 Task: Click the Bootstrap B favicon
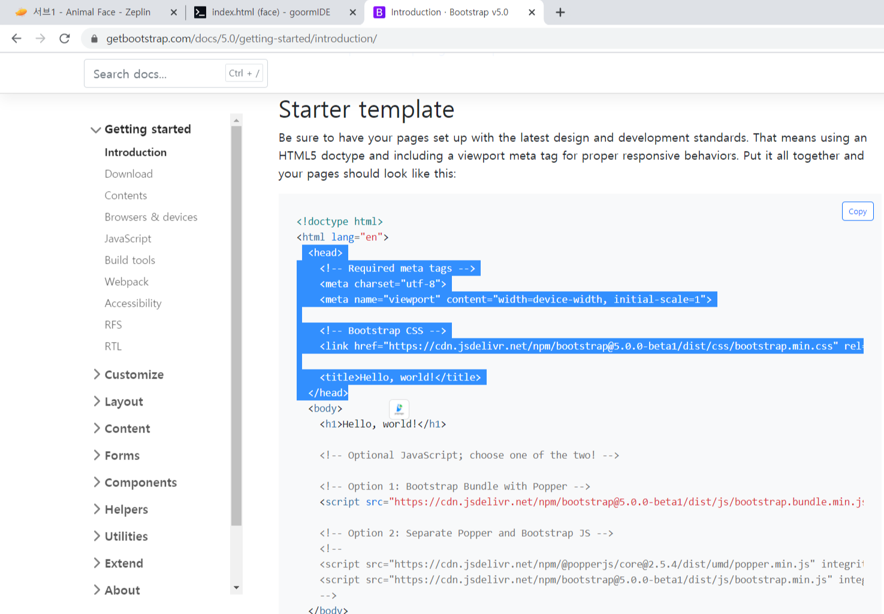click(x=379, y=12)
